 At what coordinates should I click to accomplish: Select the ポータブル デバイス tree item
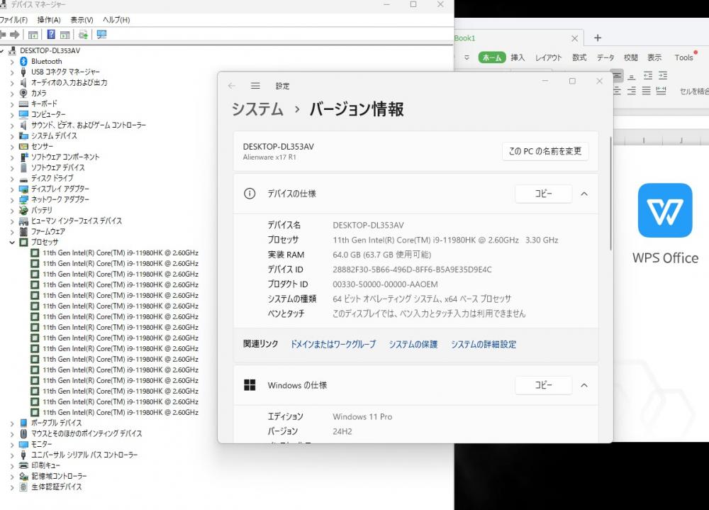pos(57,423)
